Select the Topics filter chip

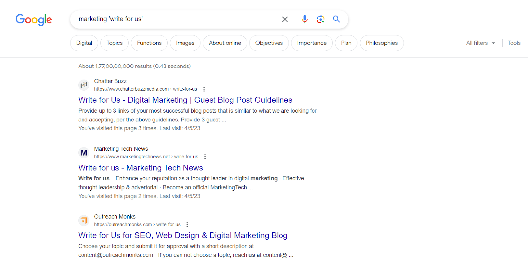coord(115,43)
